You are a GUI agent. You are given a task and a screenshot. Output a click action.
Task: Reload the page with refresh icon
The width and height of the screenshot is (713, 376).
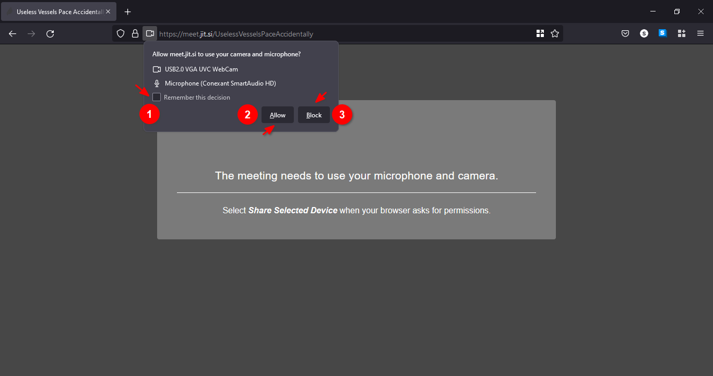coord(50,34)
